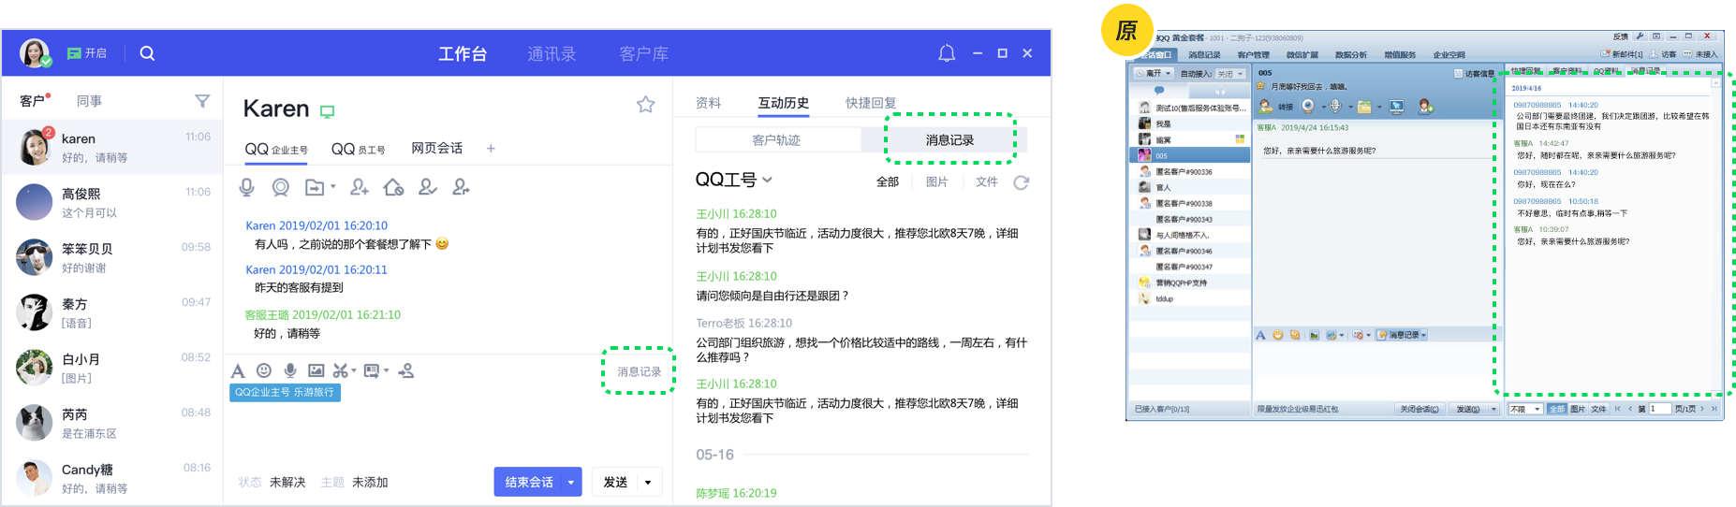Filter history by 图片
1736x507 pixels.
[x=936, y=181]
